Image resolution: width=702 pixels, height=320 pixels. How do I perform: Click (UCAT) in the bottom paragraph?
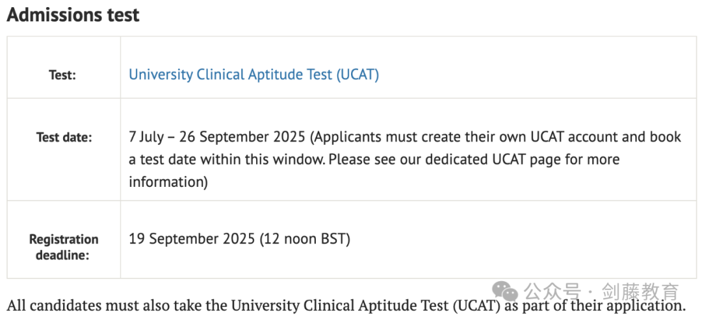(476, 306)
